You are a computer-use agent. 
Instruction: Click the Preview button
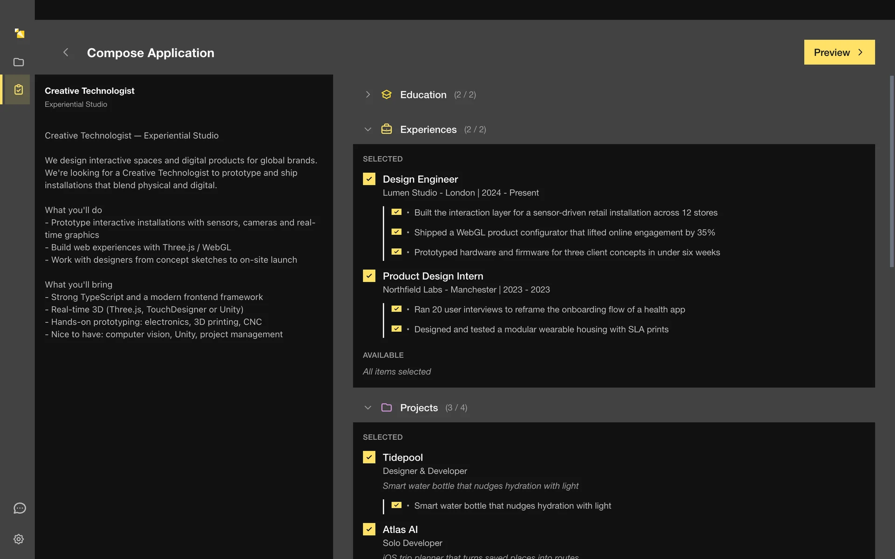click(839, 52)
